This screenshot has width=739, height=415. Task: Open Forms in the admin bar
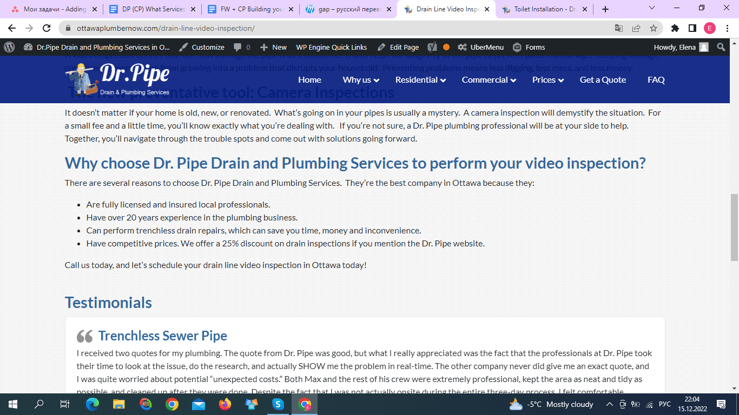tap(529, 47)
